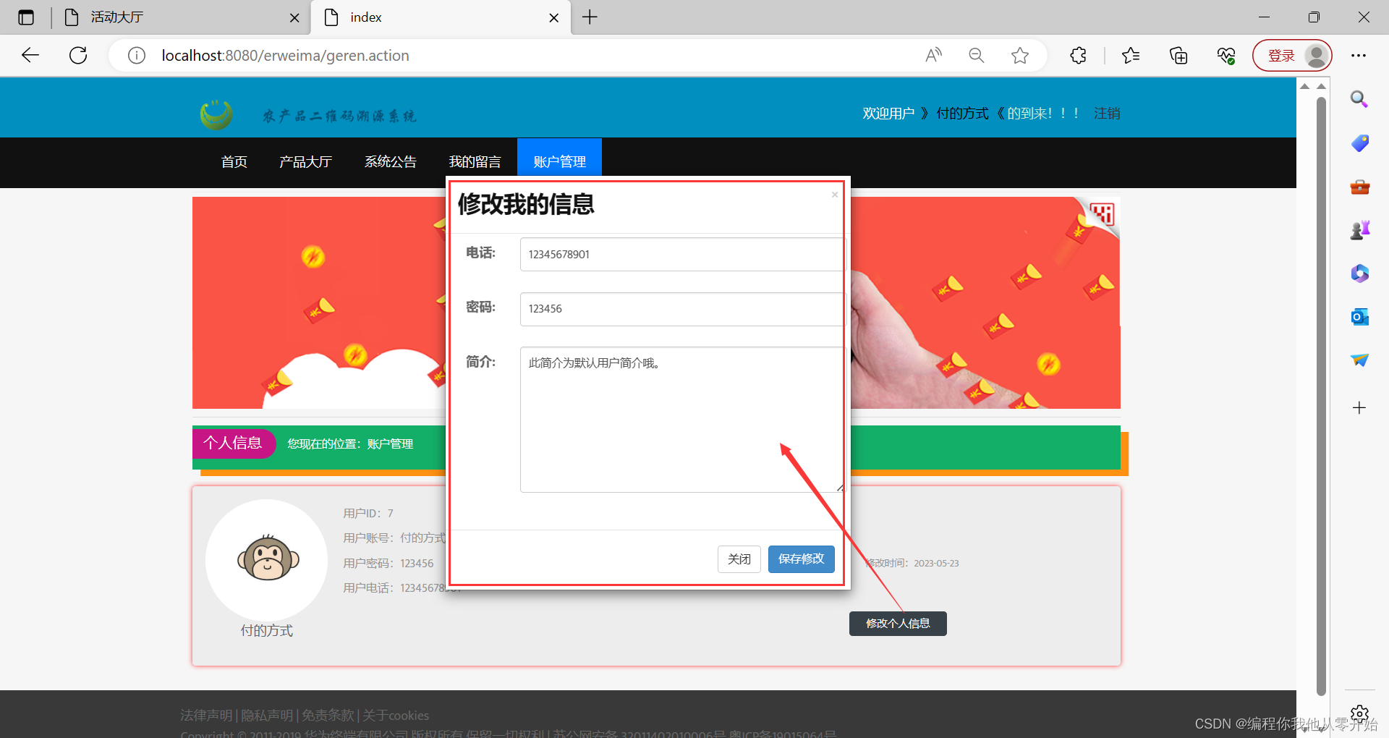Image resolution: width=1389 pixels, height=738 pixels.
Task: Click 关于cookies footer link
Action: coord(396,716)
